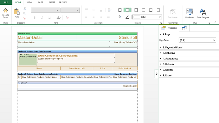The image size is (219, 123).
Task: Align text left
Action: 86,17
